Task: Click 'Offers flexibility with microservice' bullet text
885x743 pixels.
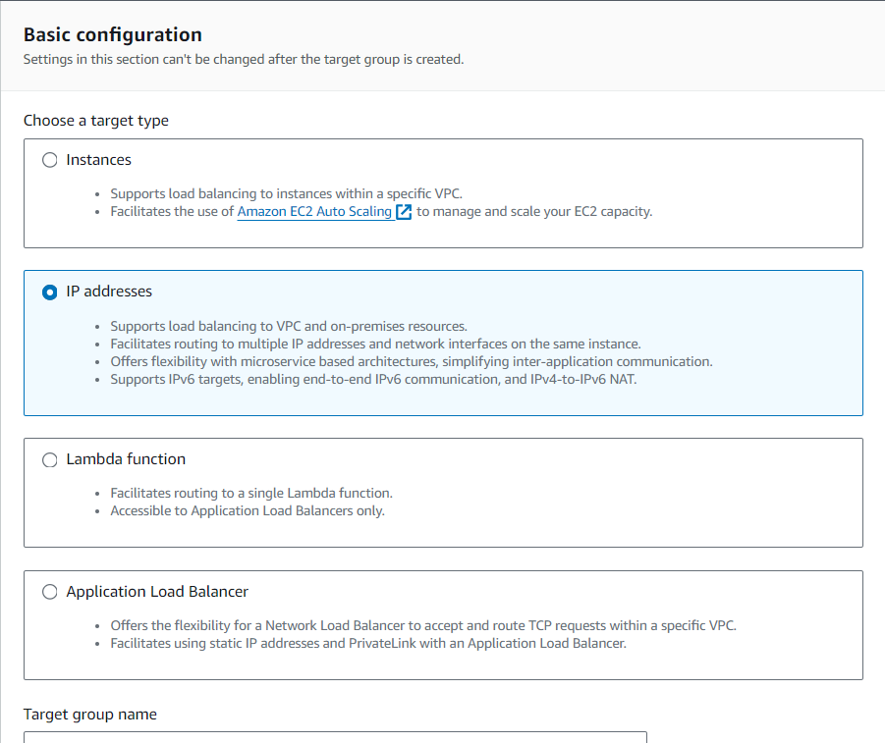Action: tap(412, 361)
